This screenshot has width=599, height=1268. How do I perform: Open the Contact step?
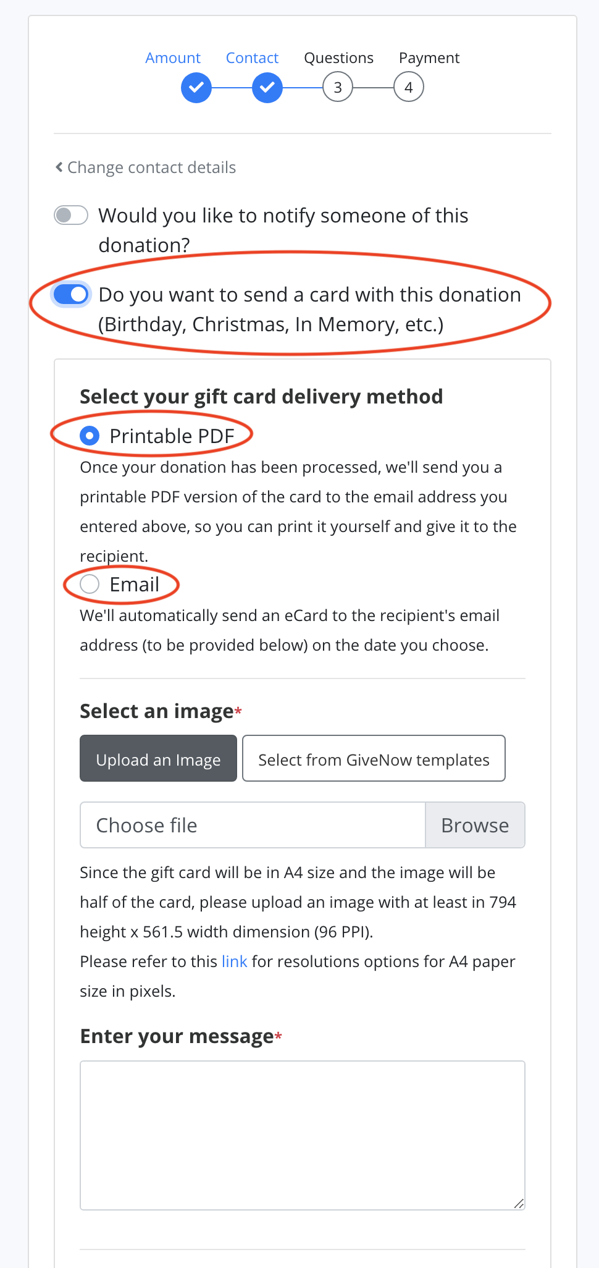point(251,57)
